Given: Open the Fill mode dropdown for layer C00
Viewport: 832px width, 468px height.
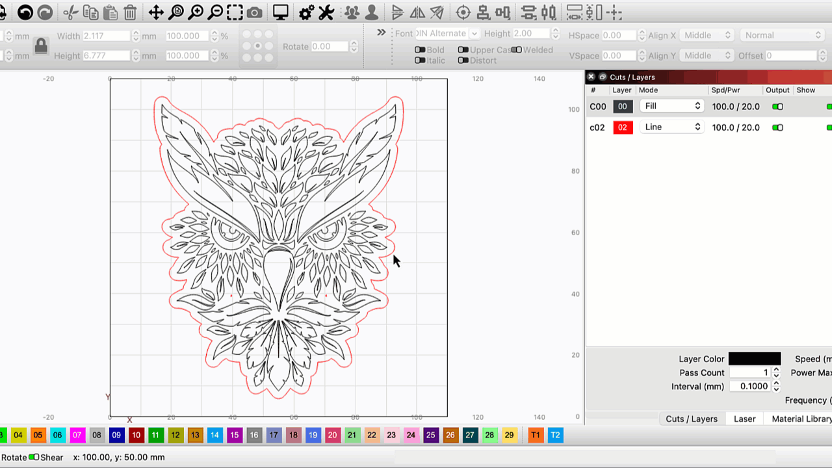Looking at the screenshot, I should point(671,106).
